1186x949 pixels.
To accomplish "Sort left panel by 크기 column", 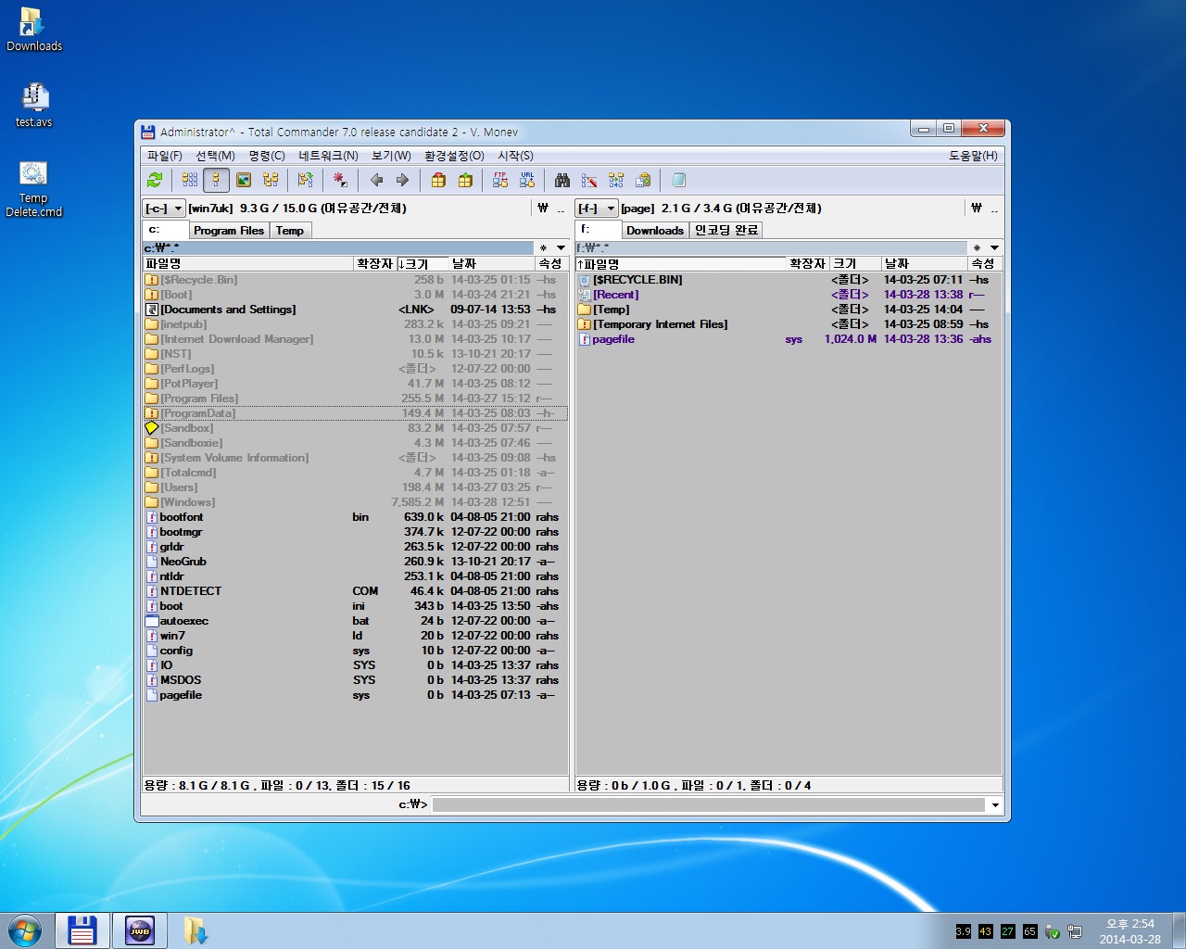I will click(x=423, y=264).
